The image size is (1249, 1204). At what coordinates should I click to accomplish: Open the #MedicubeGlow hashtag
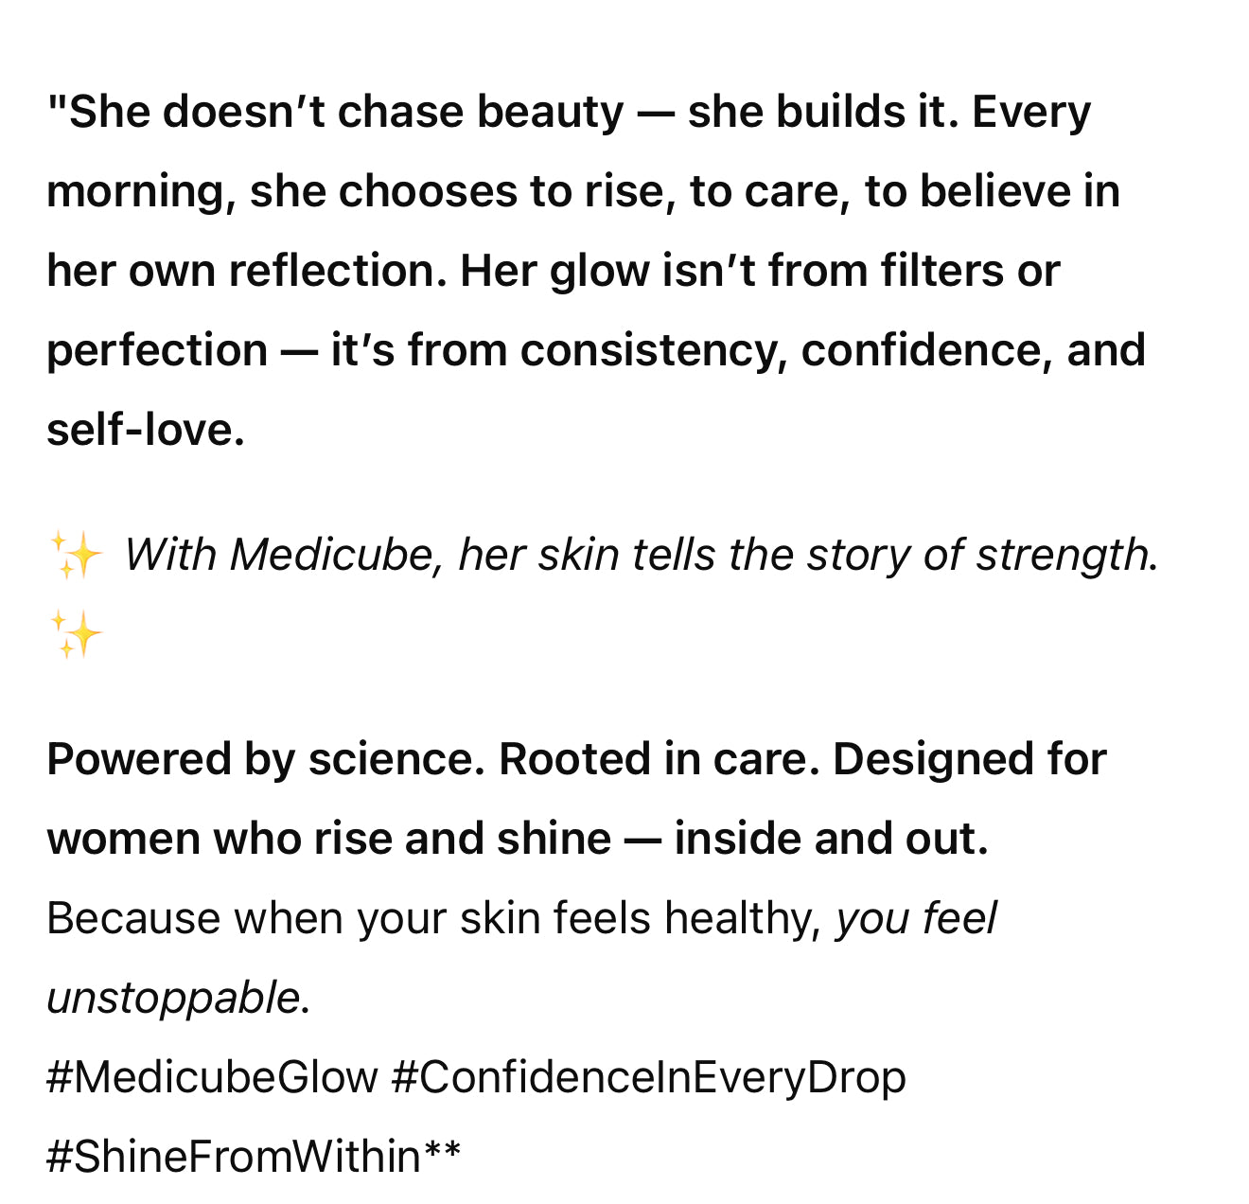(212, 1077)
